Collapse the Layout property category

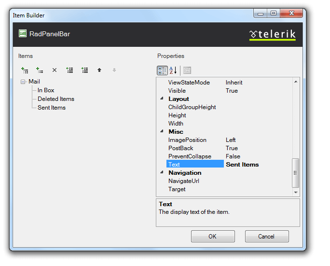pyautogui.click(x=162, y=99)
